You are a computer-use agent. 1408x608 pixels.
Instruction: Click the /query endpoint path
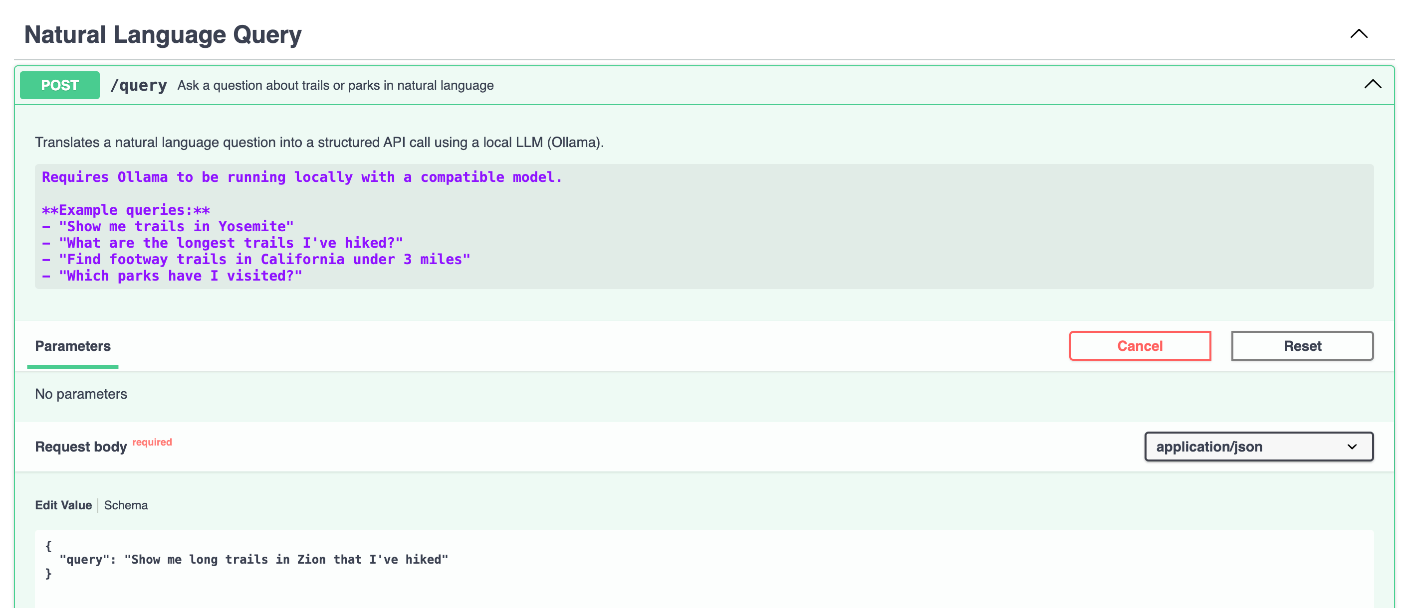tap(138, 85)
